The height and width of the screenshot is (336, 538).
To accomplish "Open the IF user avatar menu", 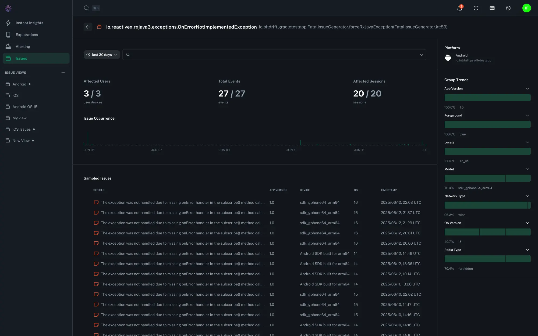I will click(x=526, y=8).
